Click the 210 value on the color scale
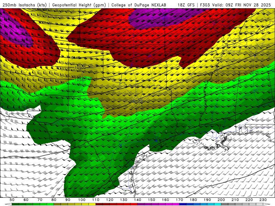Image resolution: width=275 pixels, height=206 pixels. click(235, 200)
